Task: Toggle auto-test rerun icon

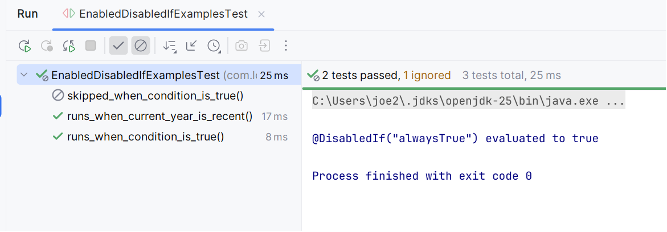Action: 69,46
